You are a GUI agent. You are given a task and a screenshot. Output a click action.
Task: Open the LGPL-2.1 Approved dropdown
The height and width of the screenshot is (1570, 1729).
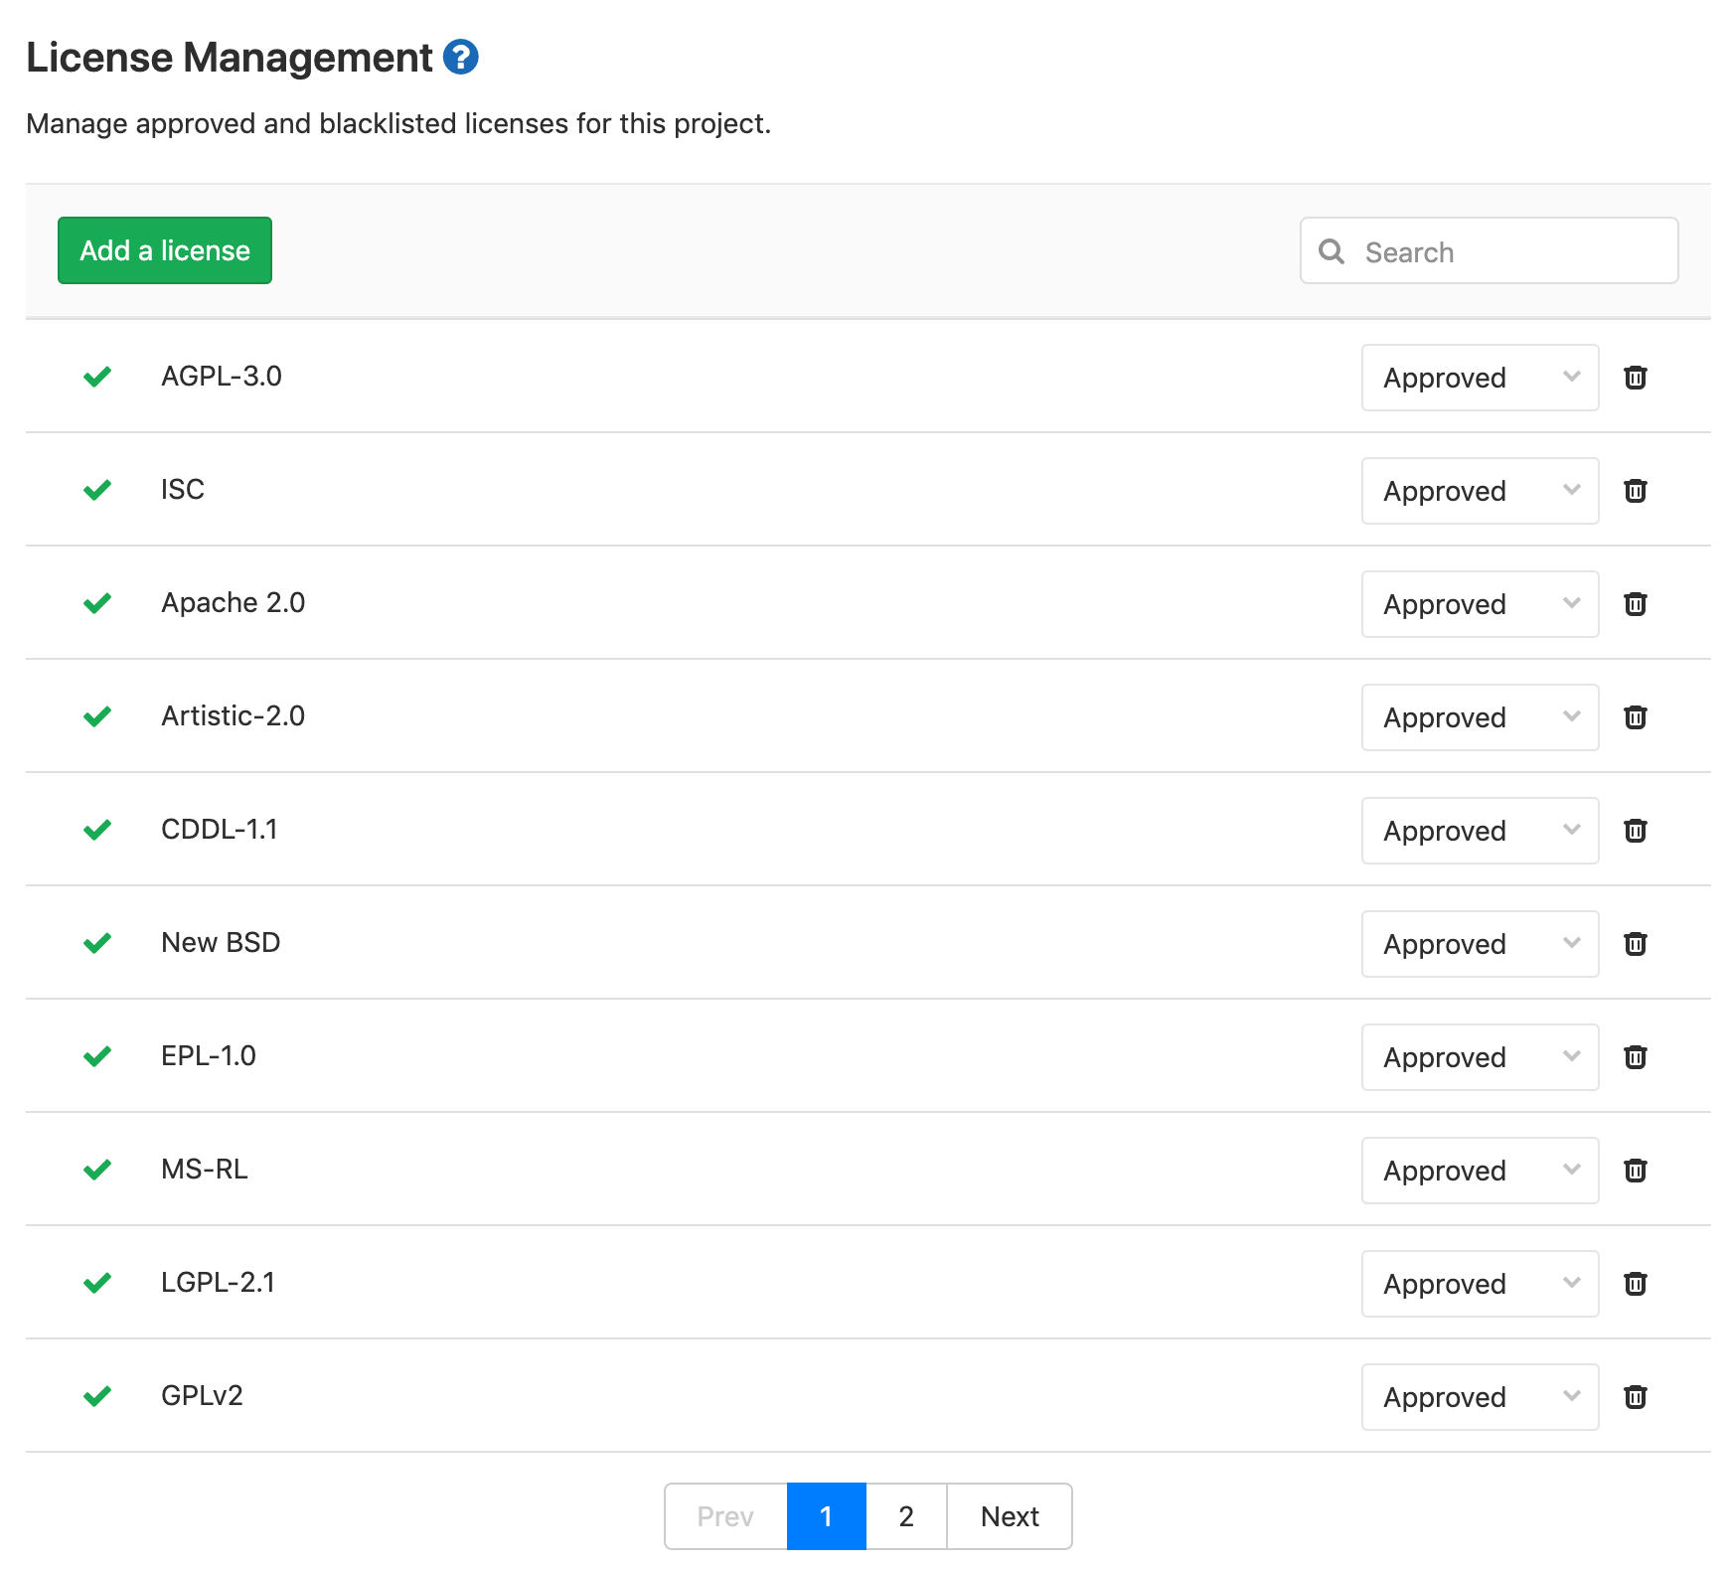(x=1479, y=1284)
